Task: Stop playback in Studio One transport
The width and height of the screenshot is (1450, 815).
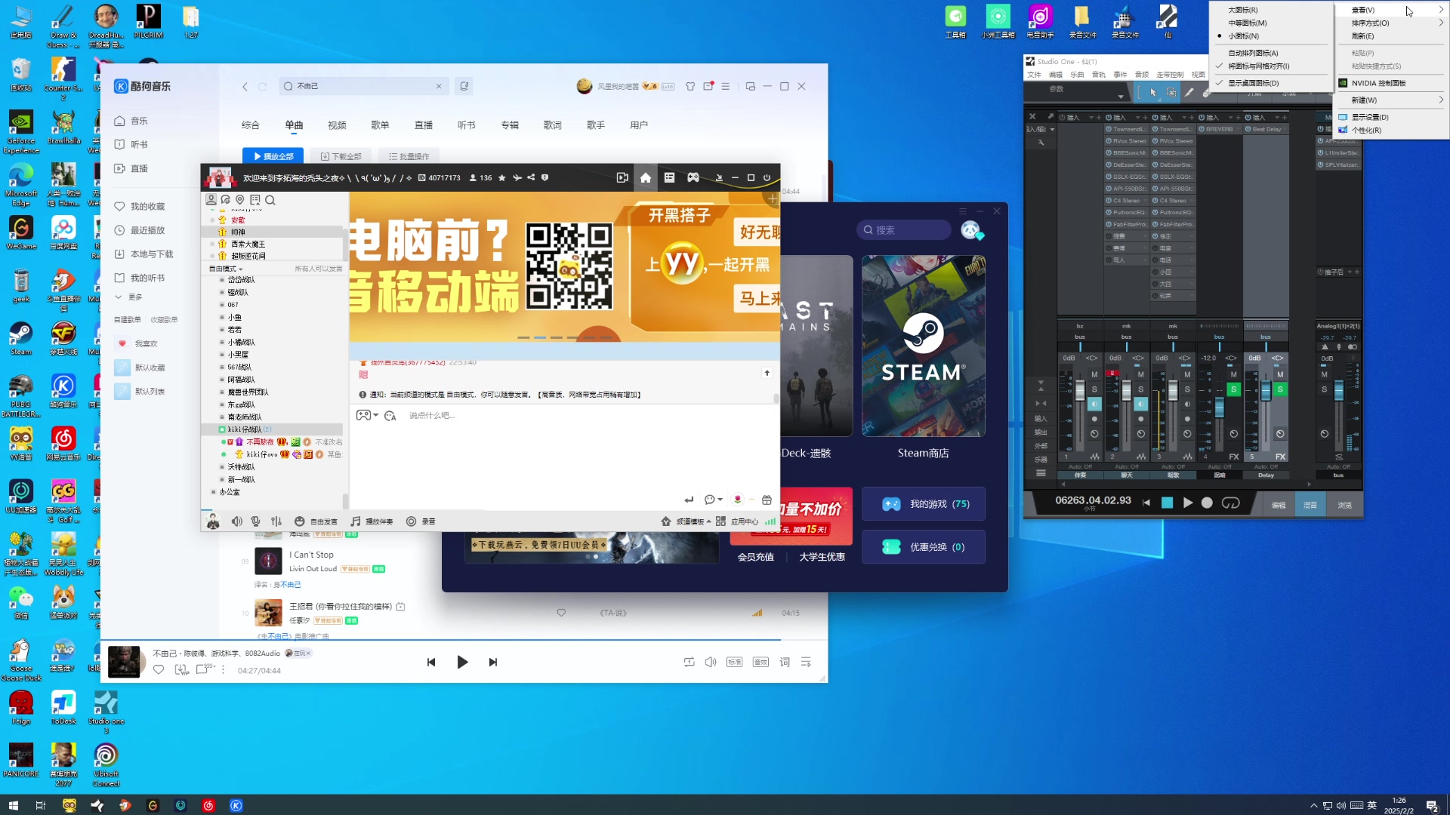Action: coord(1167,503)
